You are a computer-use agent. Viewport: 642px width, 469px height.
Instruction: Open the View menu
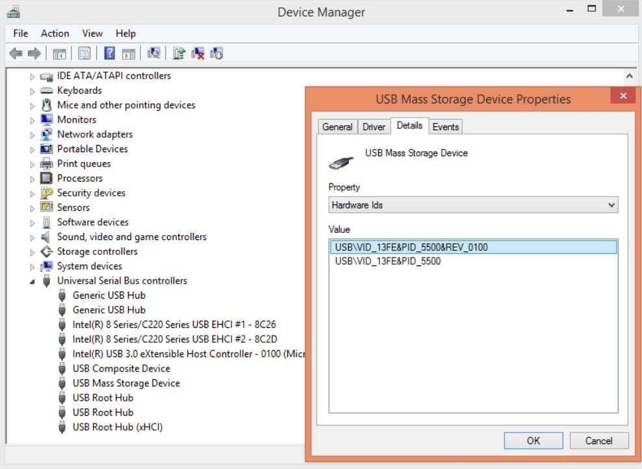[92, 33]
